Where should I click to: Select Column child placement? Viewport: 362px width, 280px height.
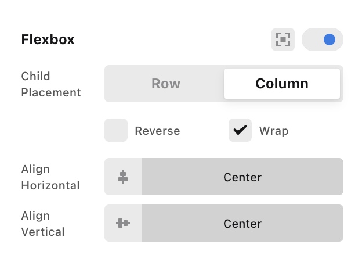(282, 84)
